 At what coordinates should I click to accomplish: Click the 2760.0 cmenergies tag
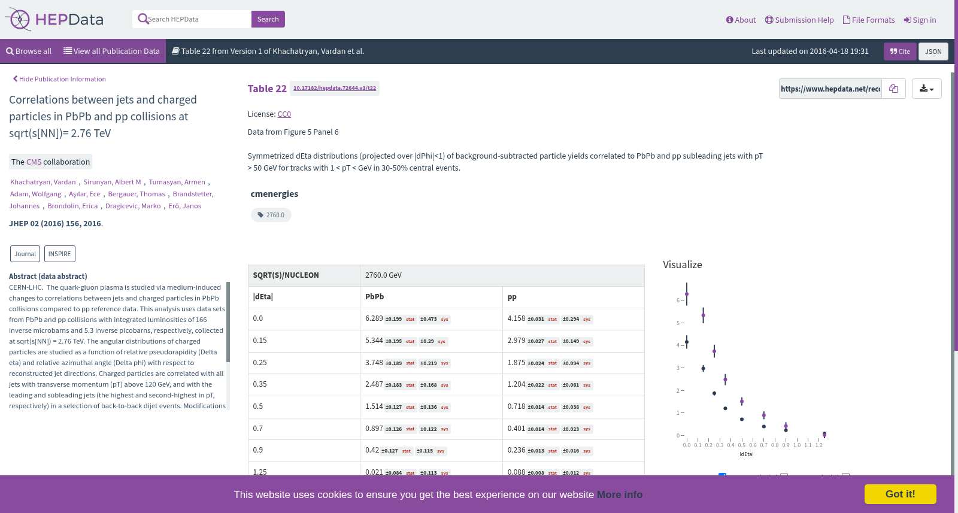pos(271,215)
